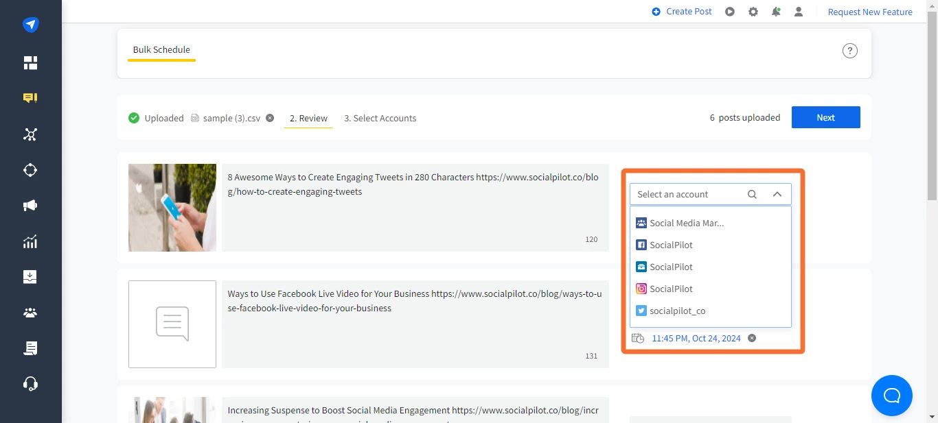Click sample (3).csv file name
Screen dimensions: 938x423
(231, 118)
